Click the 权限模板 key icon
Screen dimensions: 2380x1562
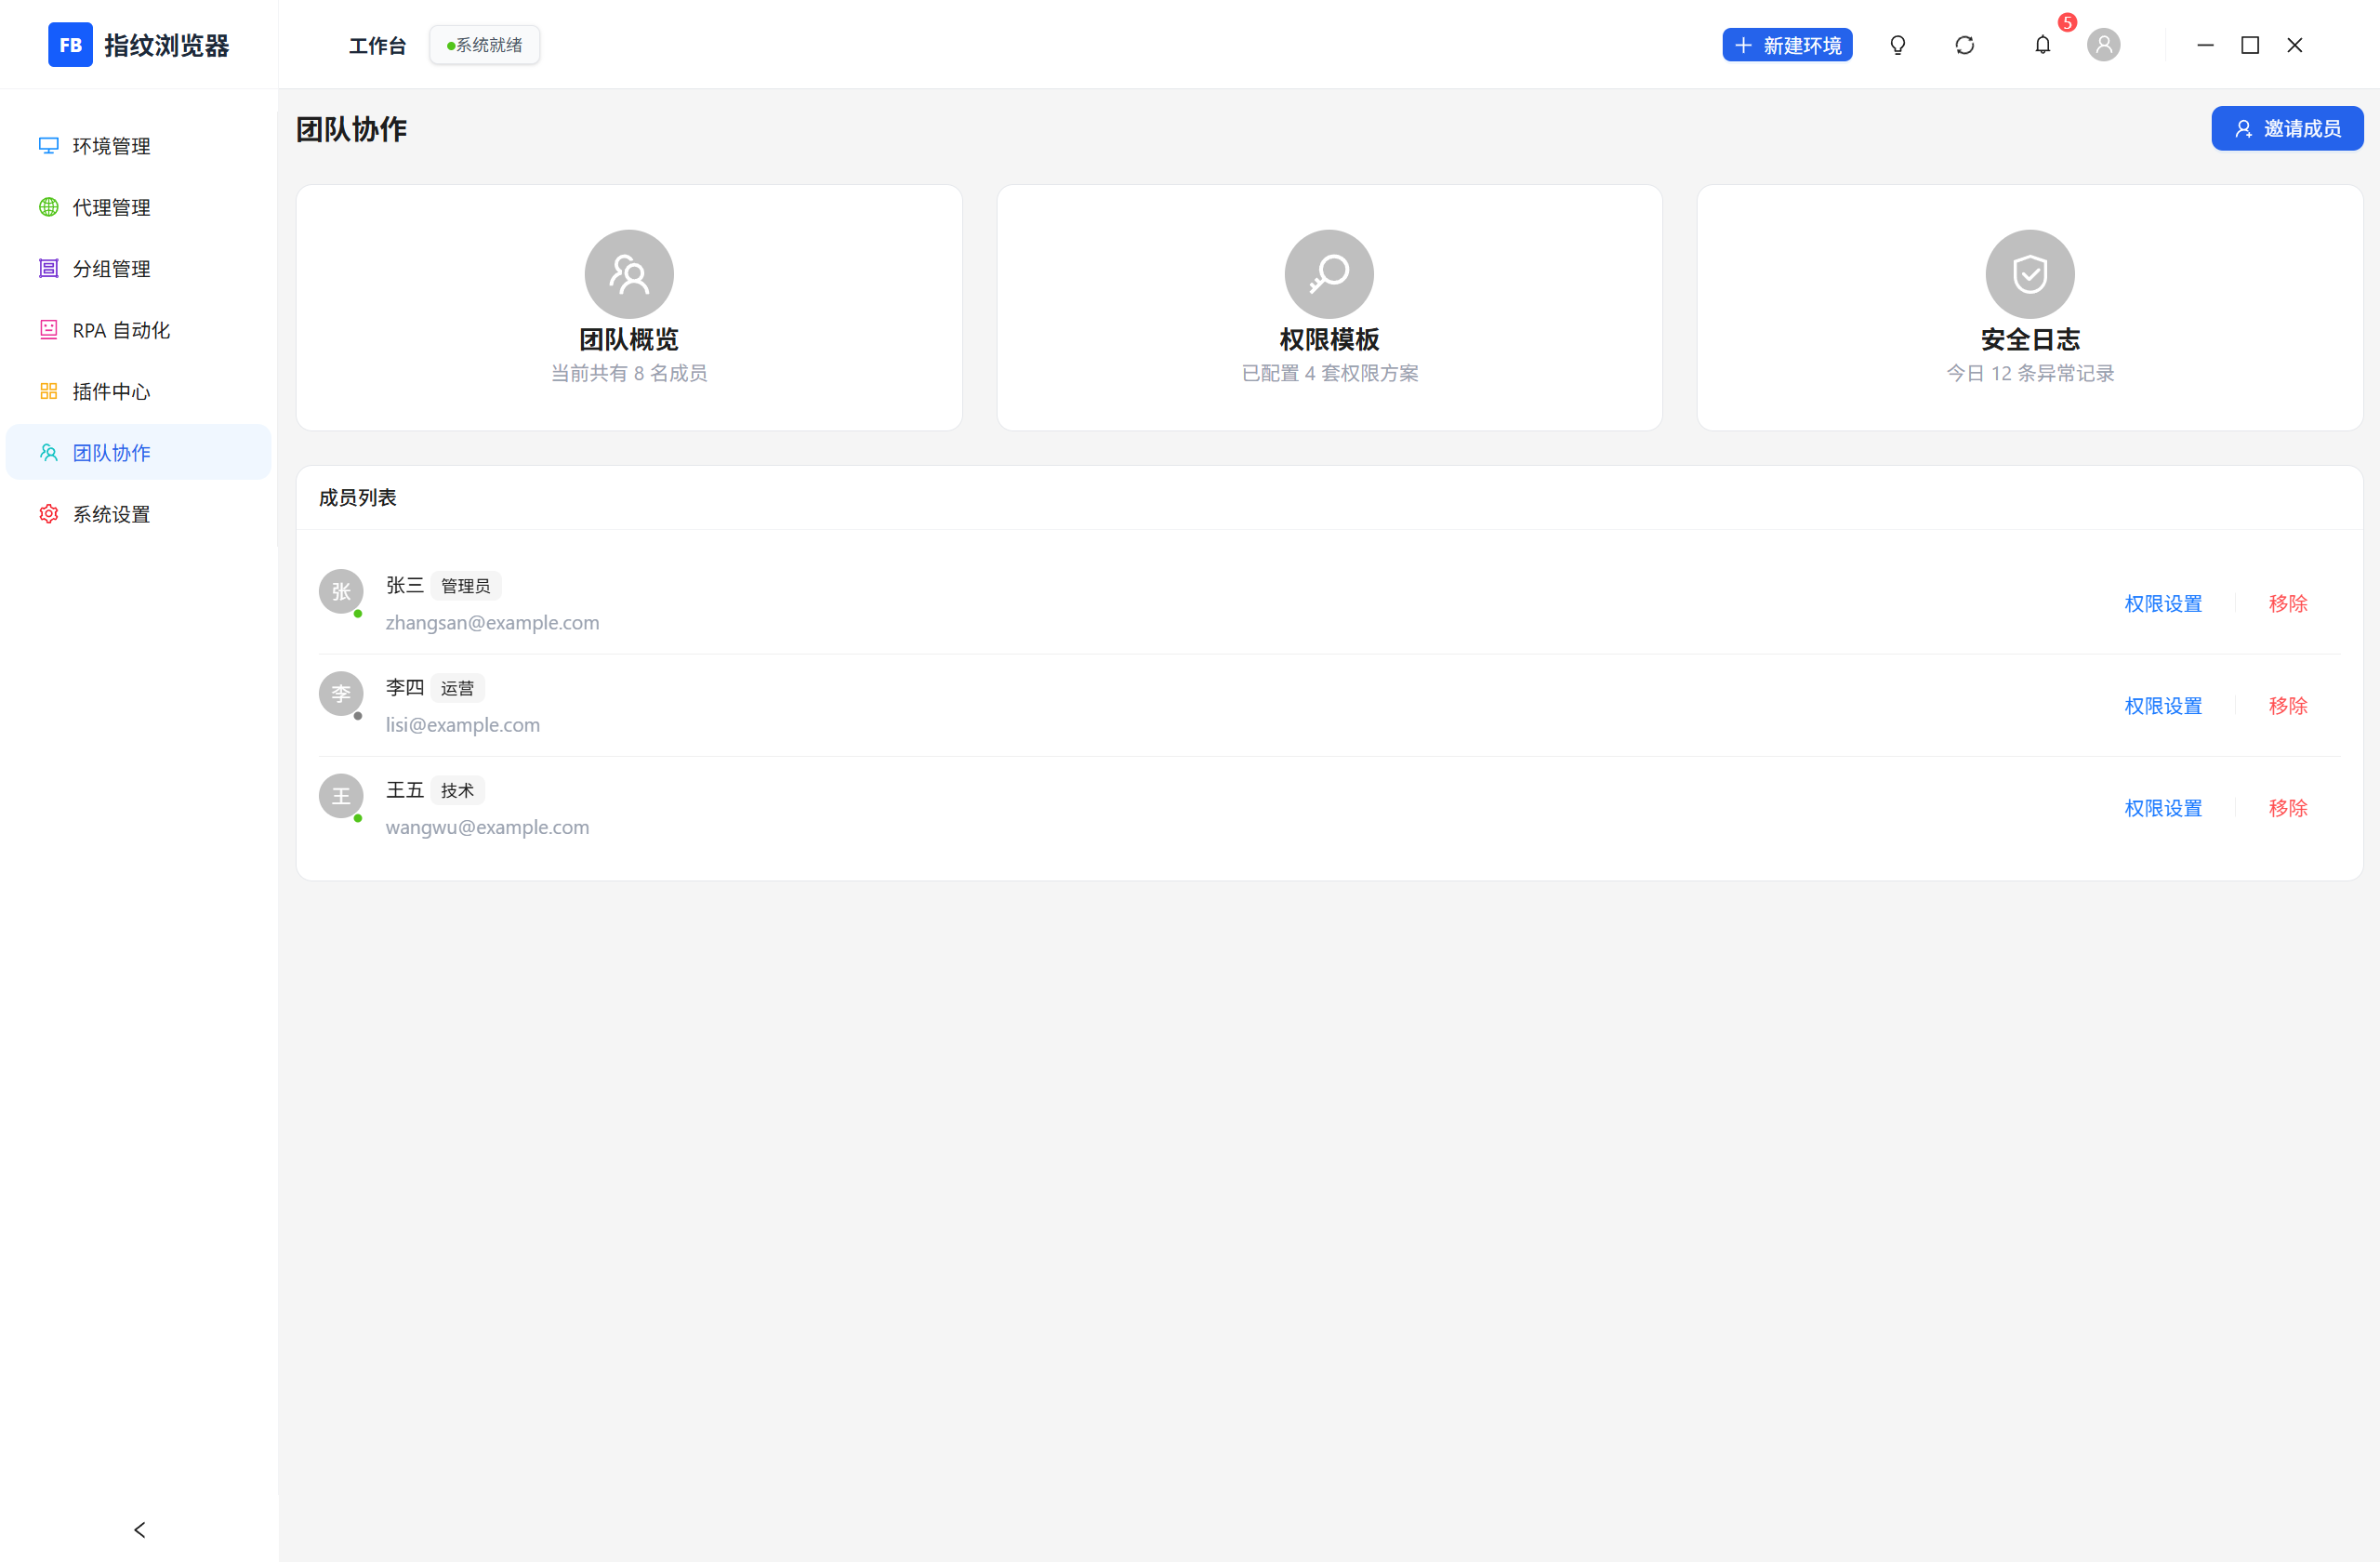[x=1329, y=274]
